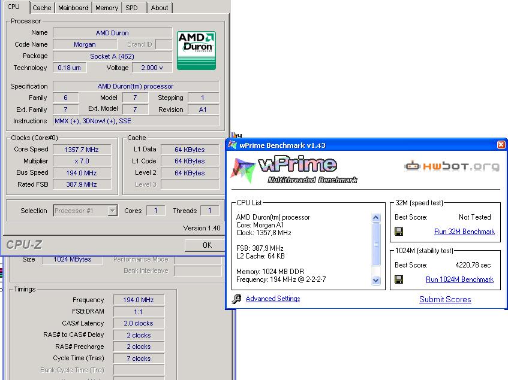Viewport: 508px width, 380px height.
Task: Click the save icon under 1024M stability test
Action: click(399, 279)
